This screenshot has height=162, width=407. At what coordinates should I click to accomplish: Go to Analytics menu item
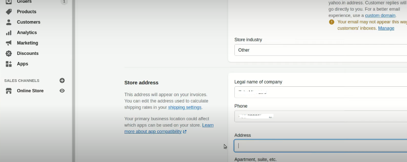(27, 33)
